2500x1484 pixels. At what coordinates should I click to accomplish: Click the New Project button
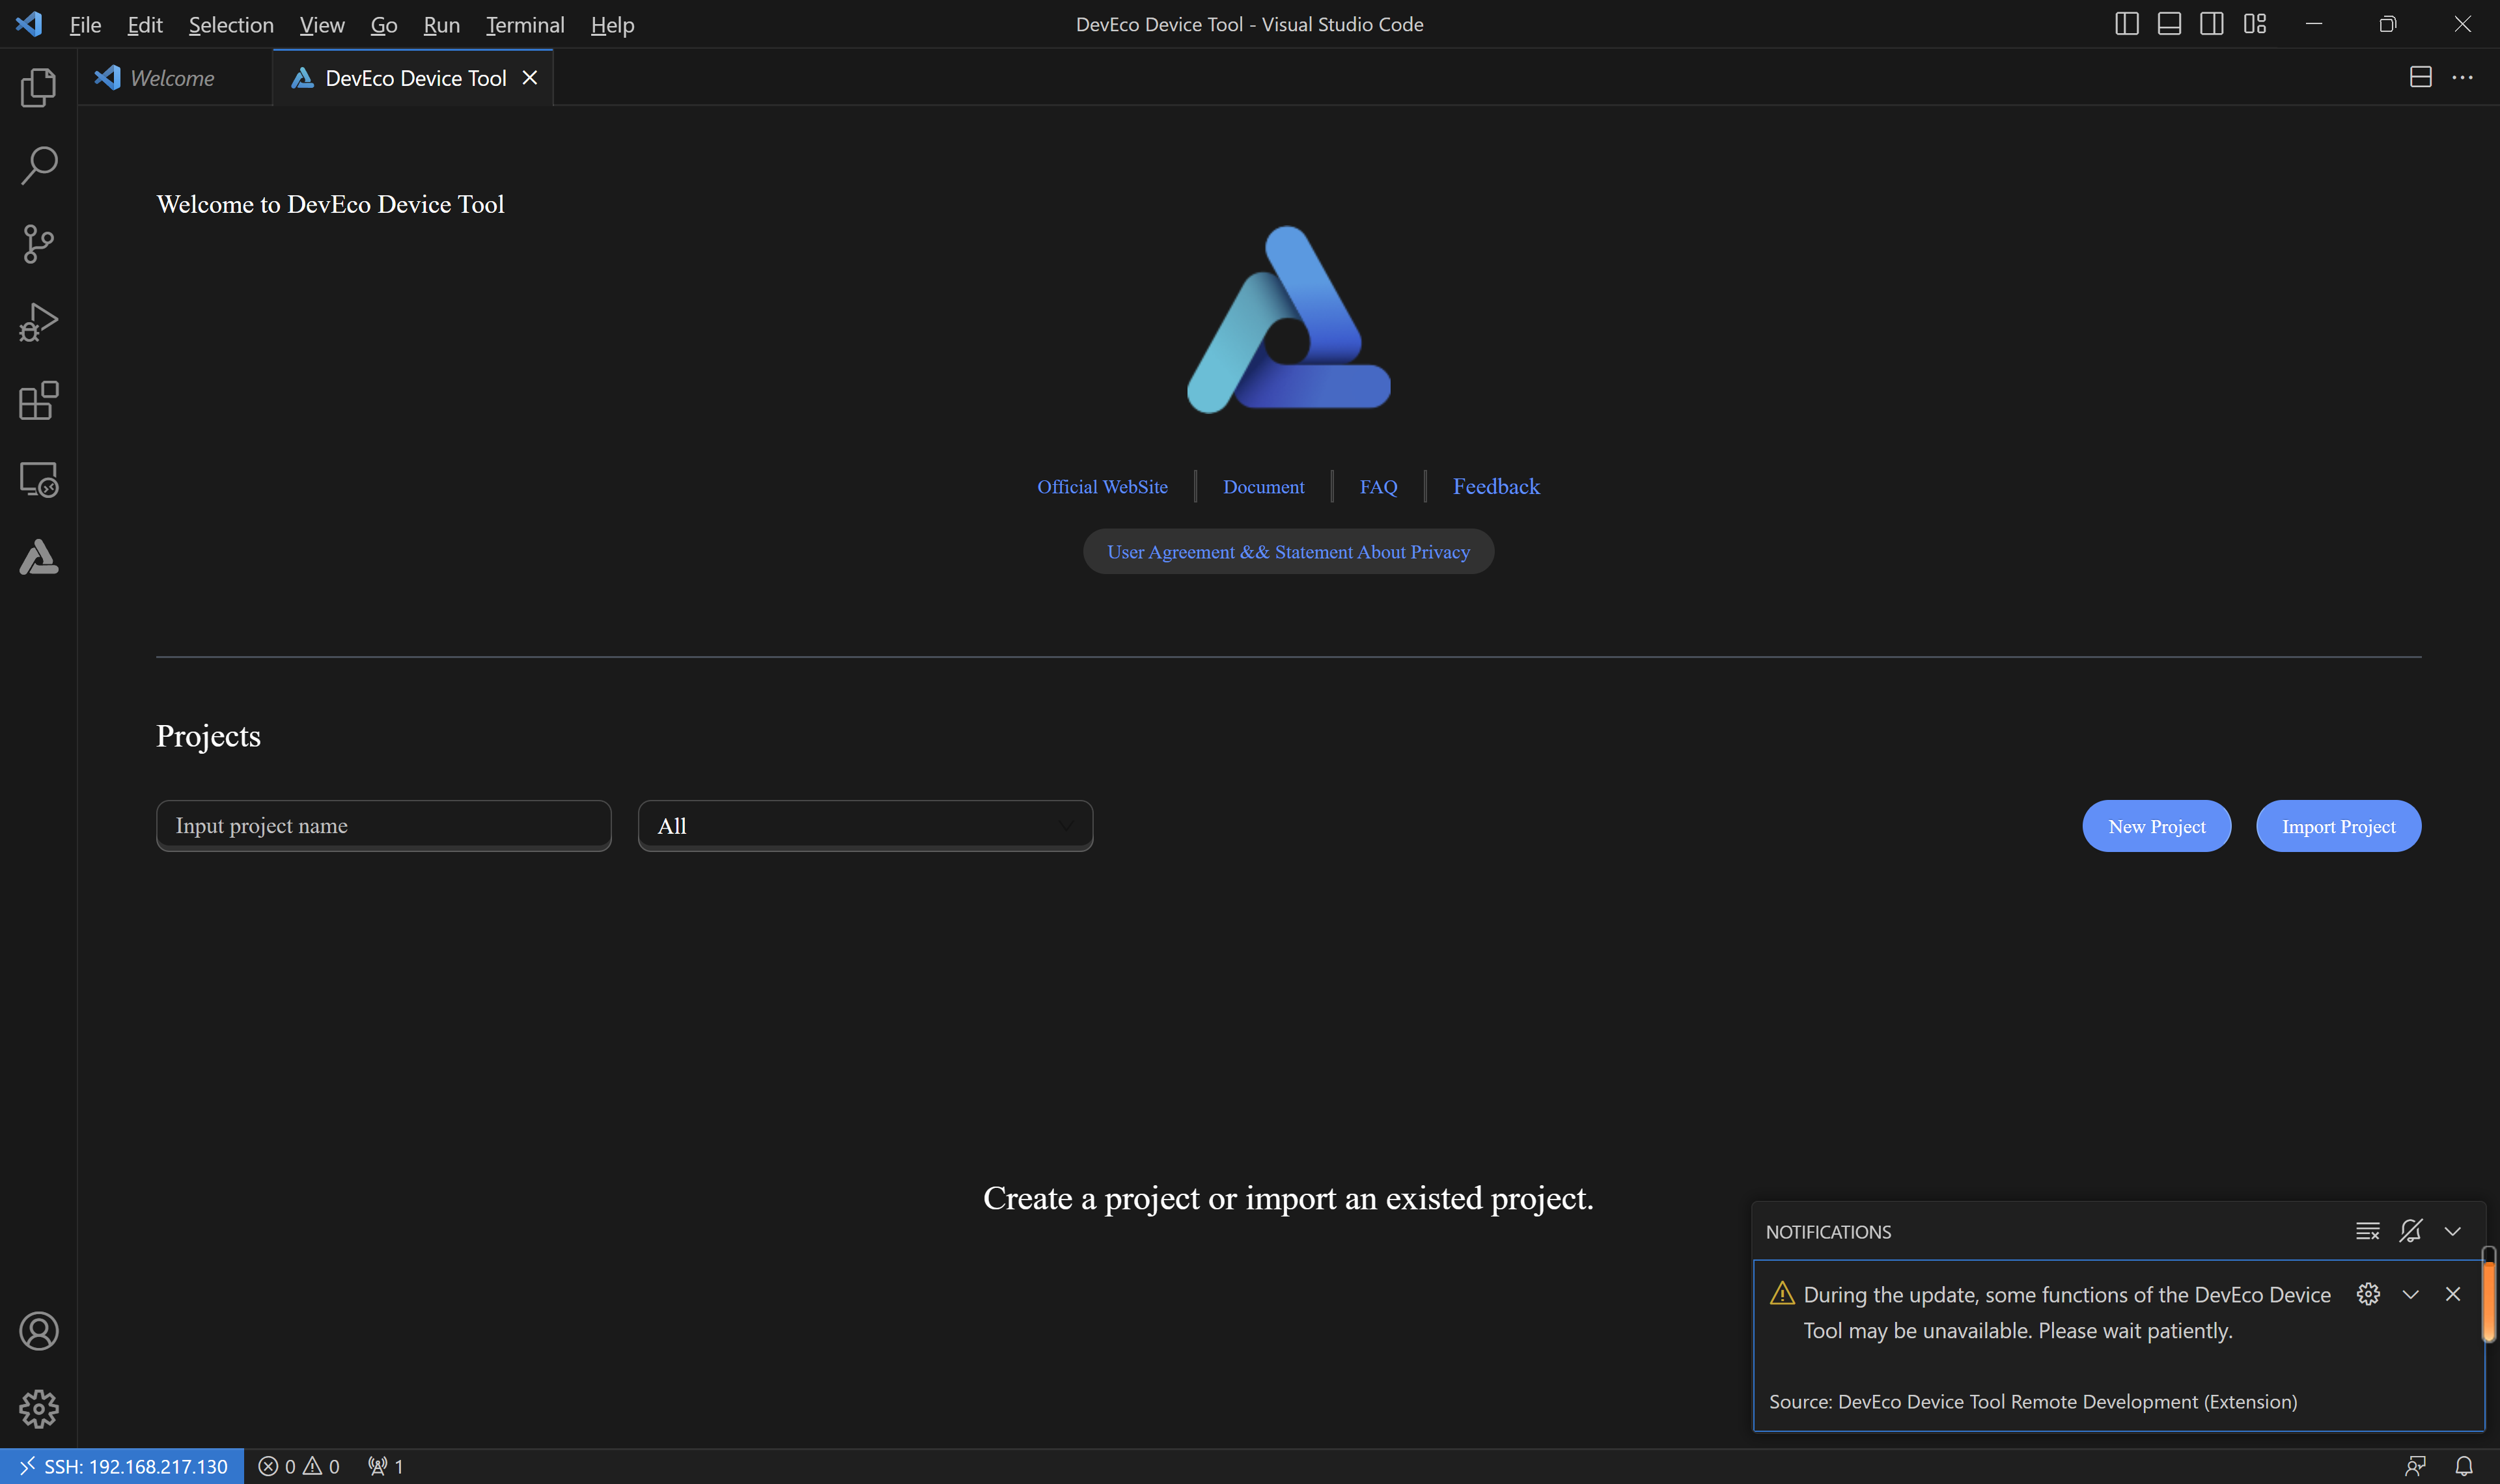2156,826
